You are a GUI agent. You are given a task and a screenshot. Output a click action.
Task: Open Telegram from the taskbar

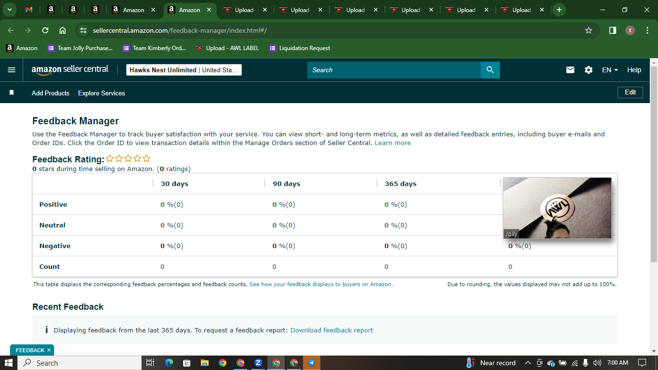[312, 363]
